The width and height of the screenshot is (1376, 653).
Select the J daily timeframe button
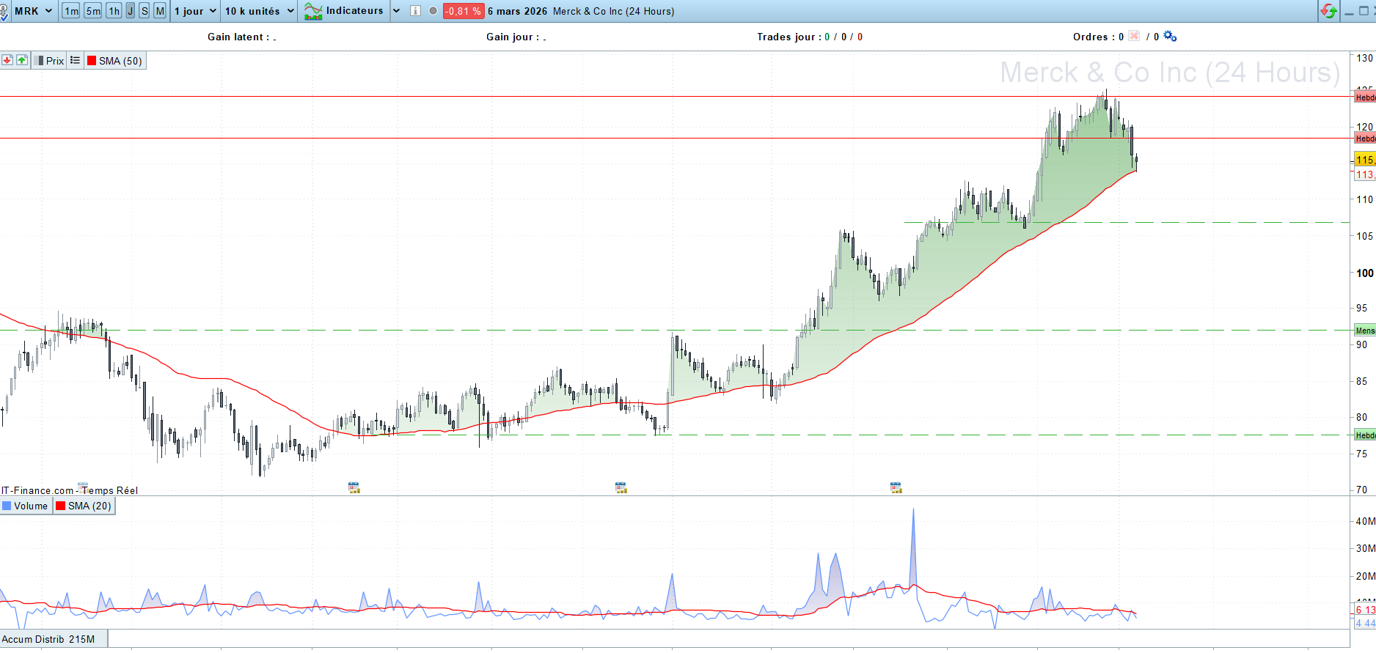coord(131,11)
